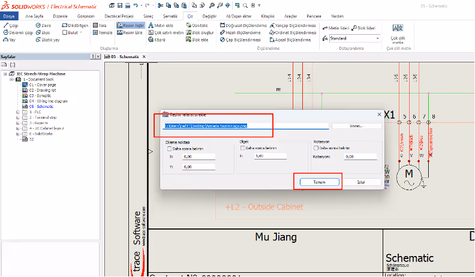Click the Cut scissors icon
Viewport: 475px width, 277px height.
point(160,5)
